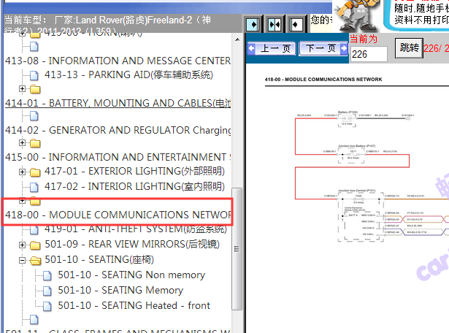Select the 501-10 SEATING folder

click(99, 259)
